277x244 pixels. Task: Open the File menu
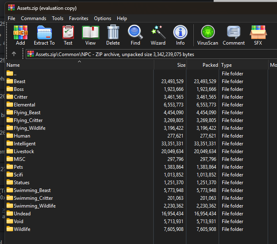point(11,18)
